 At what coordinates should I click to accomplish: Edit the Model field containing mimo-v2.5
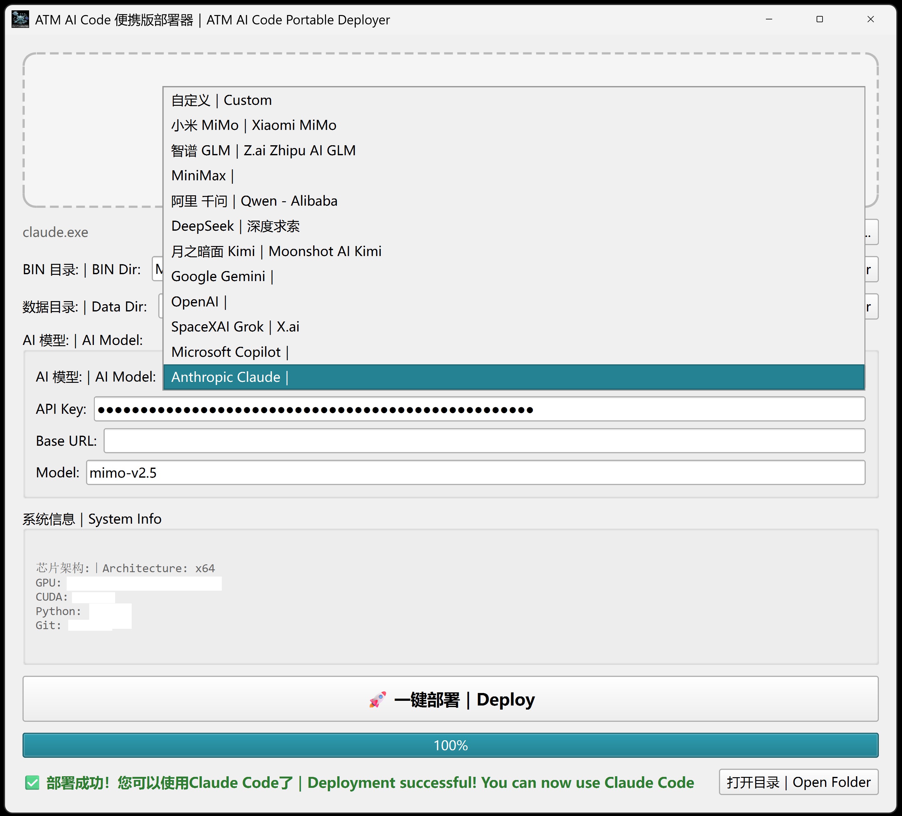tap(476, 473)
